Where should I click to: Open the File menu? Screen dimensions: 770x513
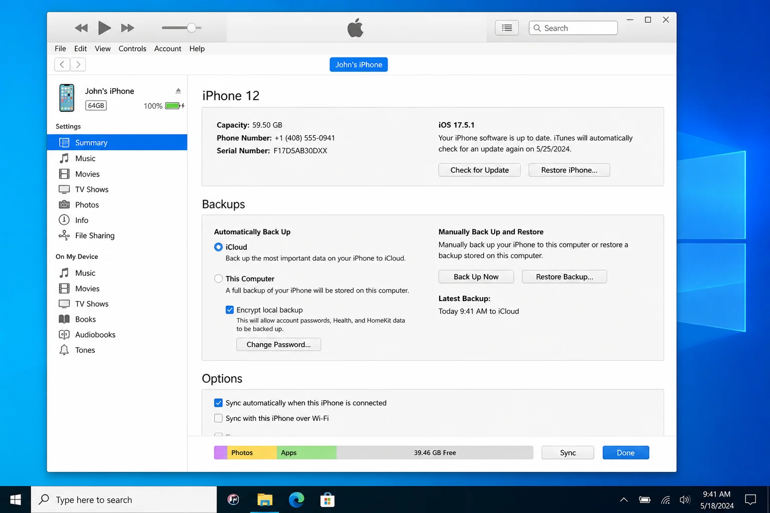point(60,49)
